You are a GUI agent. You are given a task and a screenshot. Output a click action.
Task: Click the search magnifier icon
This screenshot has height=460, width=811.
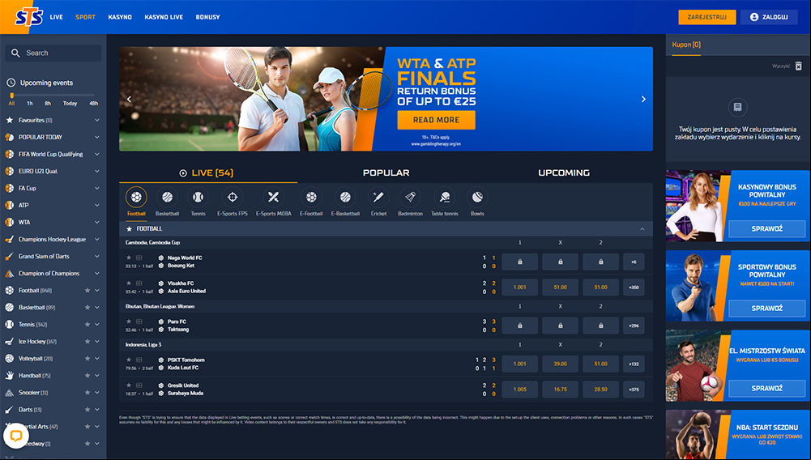click(15, 53)
